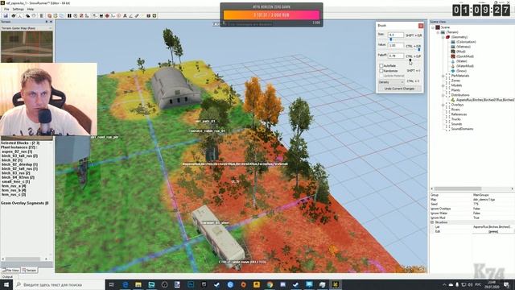The height and width of the screenshot is (290, 515).
Task: Click the Colorization layer icon in scene tree
Action: (453, 42)
